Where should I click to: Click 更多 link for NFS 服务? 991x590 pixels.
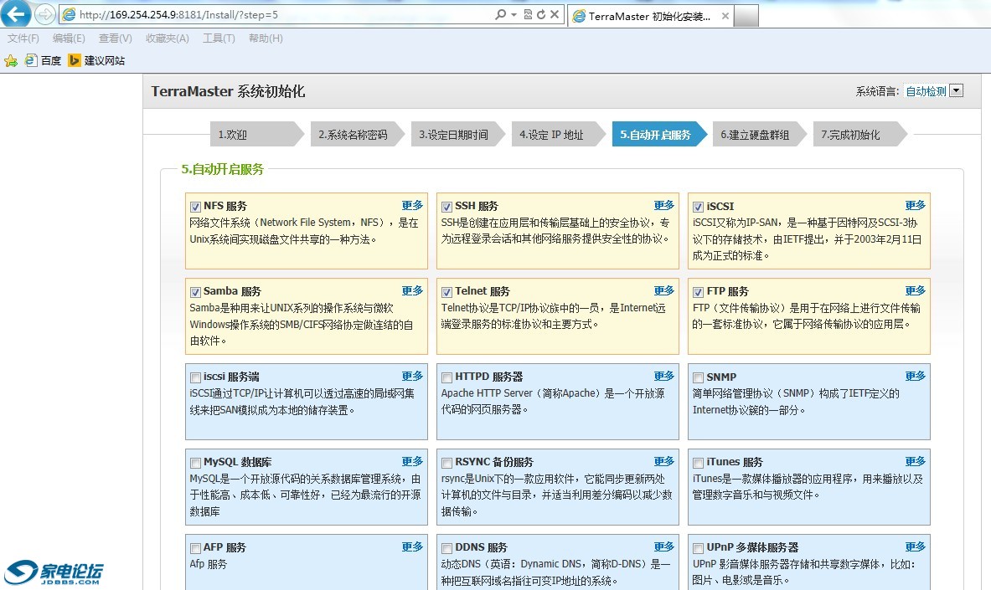[412, 205]
